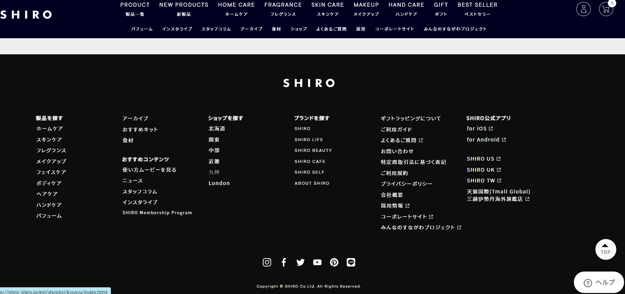Open the ご利用ガイド footer link
The width and height of the screenshot is (625, 294).
pos(396,129)
